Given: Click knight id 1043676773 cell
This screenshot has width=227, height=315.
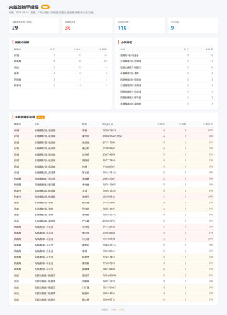Looking at the screenshot, I should (x=109, y=215).
